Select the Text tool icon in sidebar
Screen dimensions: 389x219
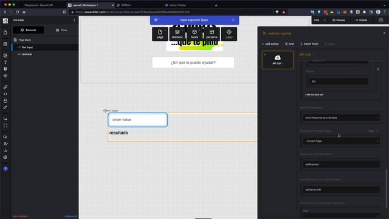point(5,62)
